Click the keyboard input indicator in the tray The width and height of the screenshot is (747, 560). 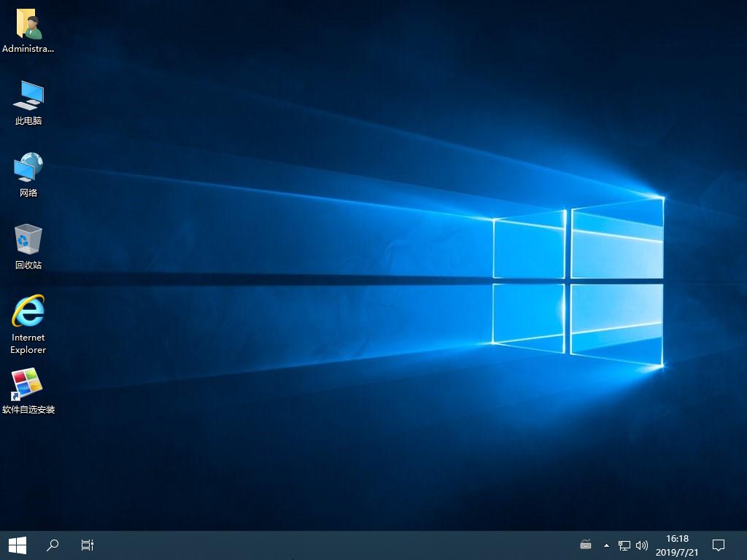586,545
